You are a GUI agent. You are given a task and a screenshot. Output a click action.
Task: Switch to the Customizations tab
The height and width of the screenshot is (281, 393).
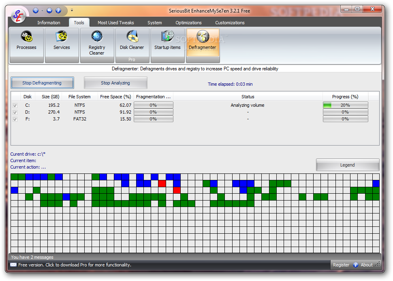(x=230, y=23)
